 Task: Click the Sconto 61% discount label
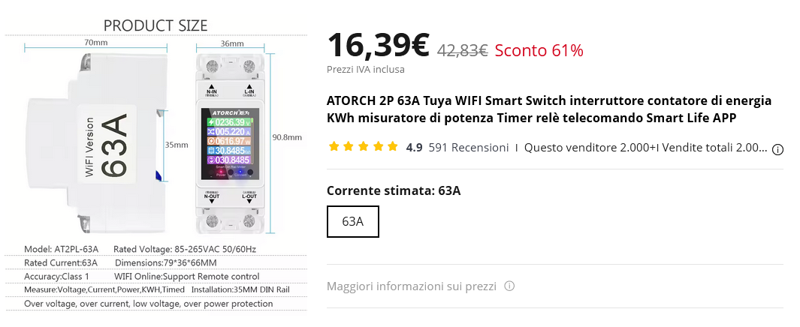click(539, 51)
